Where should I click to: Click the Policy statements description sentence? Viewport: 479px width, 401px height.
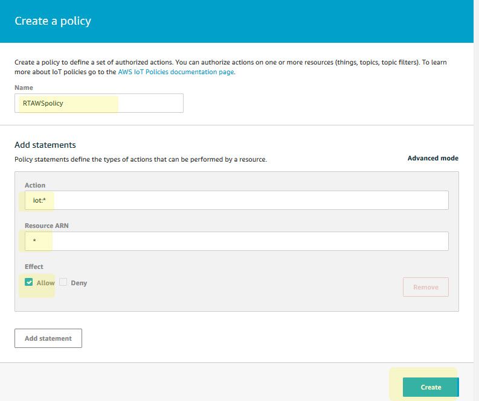pos(140,160)
